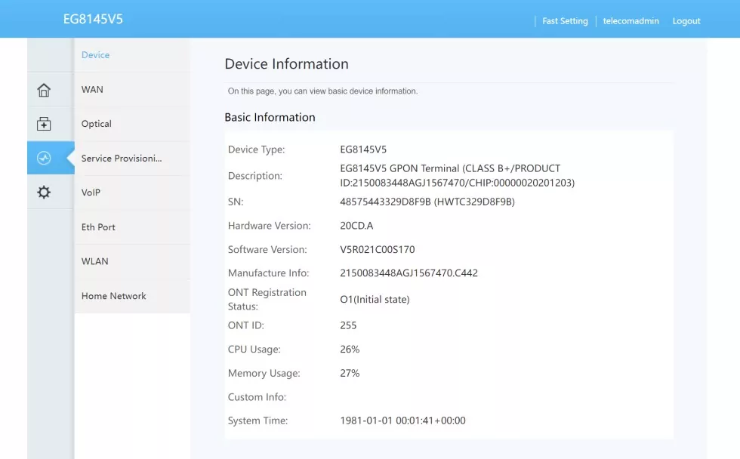
Task: Click the Software Version value V5R021C00S170
Action: 377,249
